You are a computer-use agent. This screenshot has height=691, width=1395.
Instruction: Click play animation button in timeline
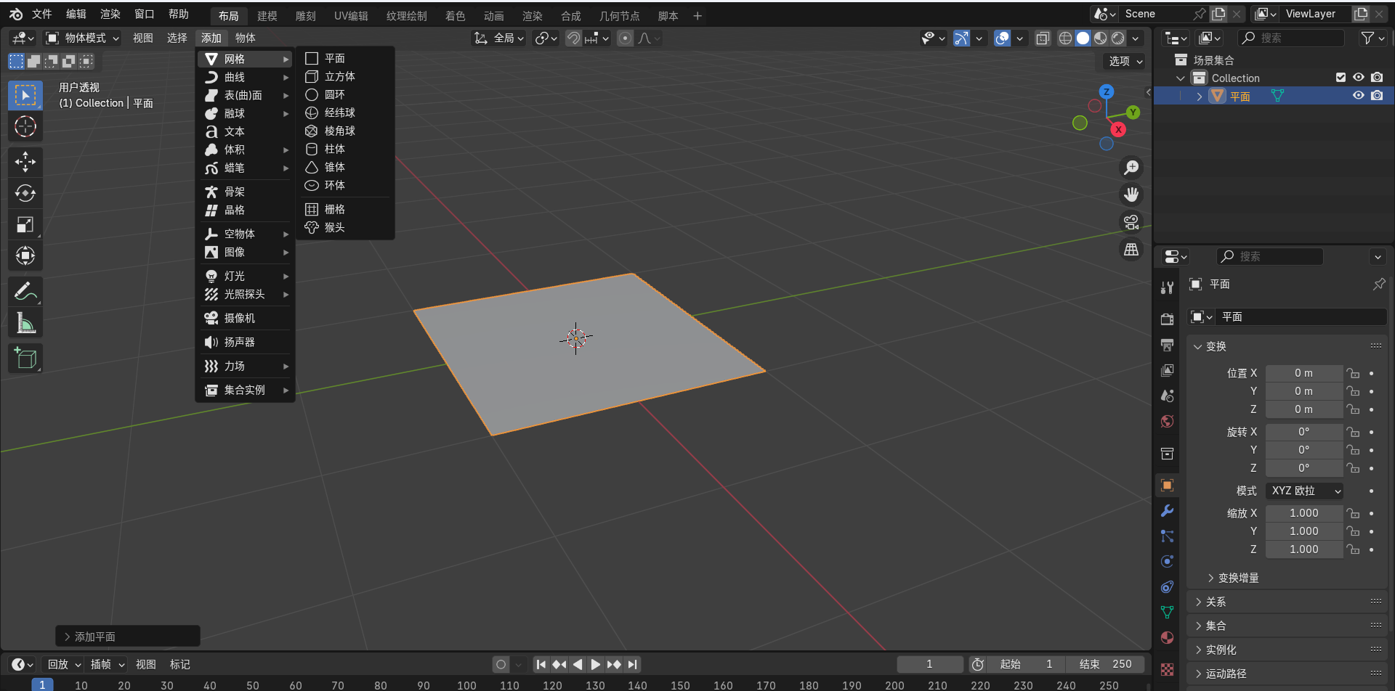[x=596, y=664]
